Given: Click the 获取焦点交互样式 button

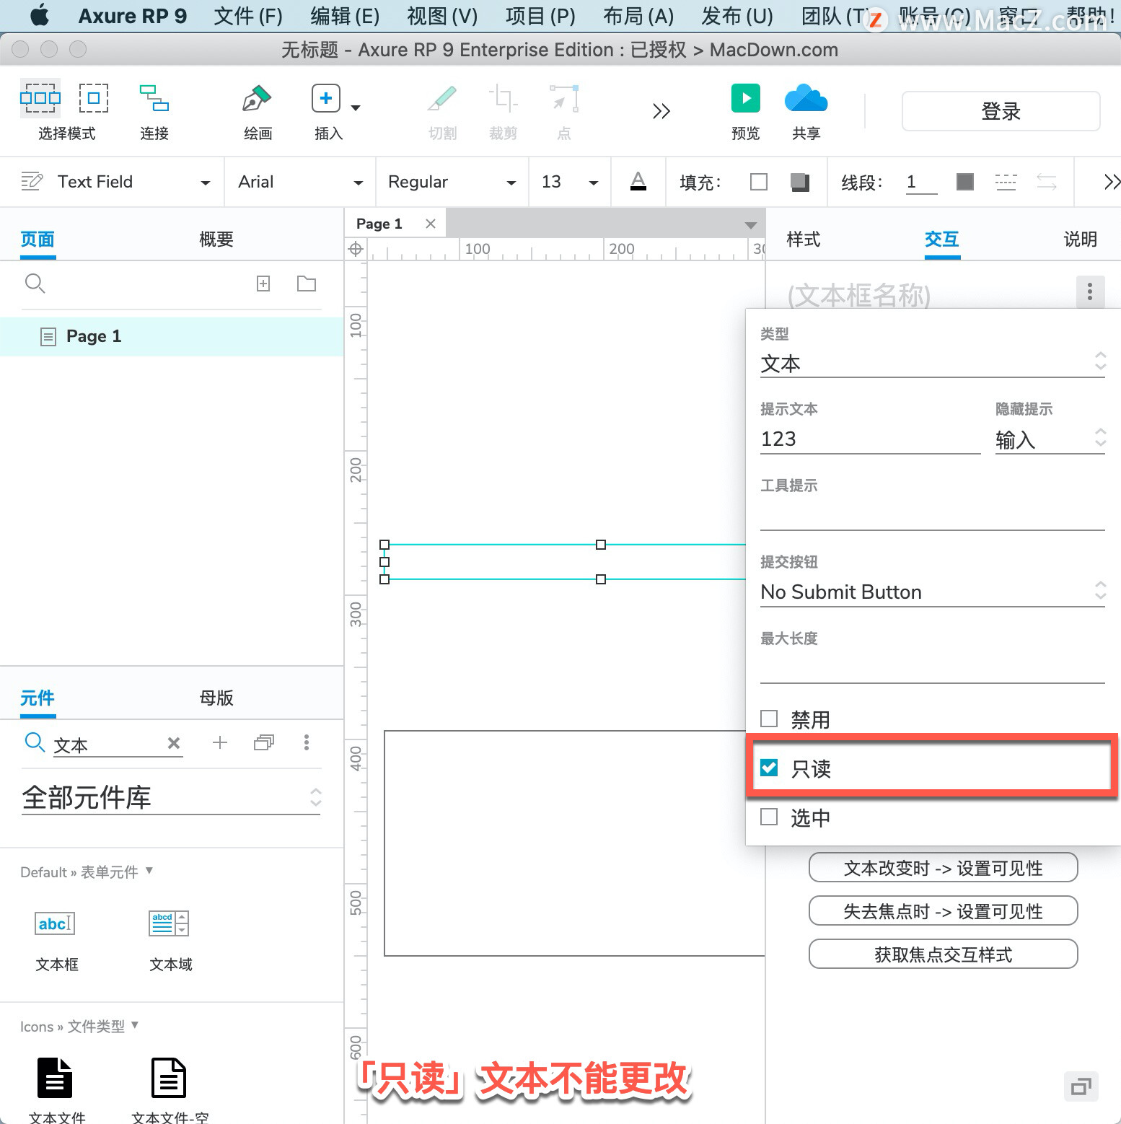Looking at the screenshot, I should (x=943, y=954).
